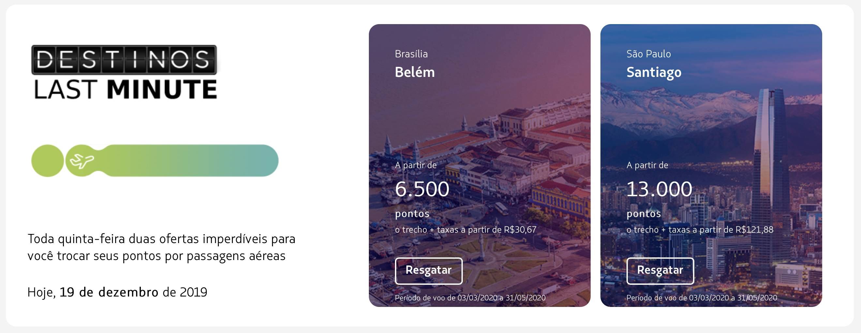Click the Brasília origin label
Screen dimensions: 861x333
coord(411,54)
